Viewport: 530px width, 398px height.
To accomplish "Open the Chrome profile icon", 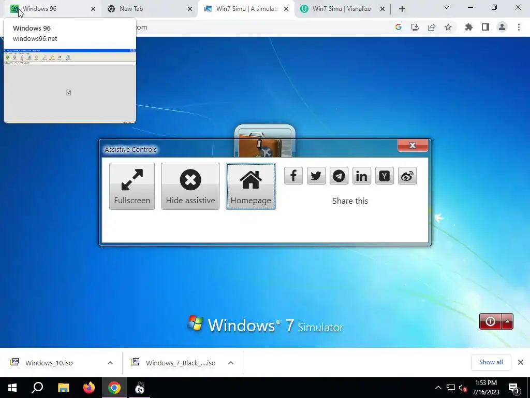I will click(x=502, y=27).
